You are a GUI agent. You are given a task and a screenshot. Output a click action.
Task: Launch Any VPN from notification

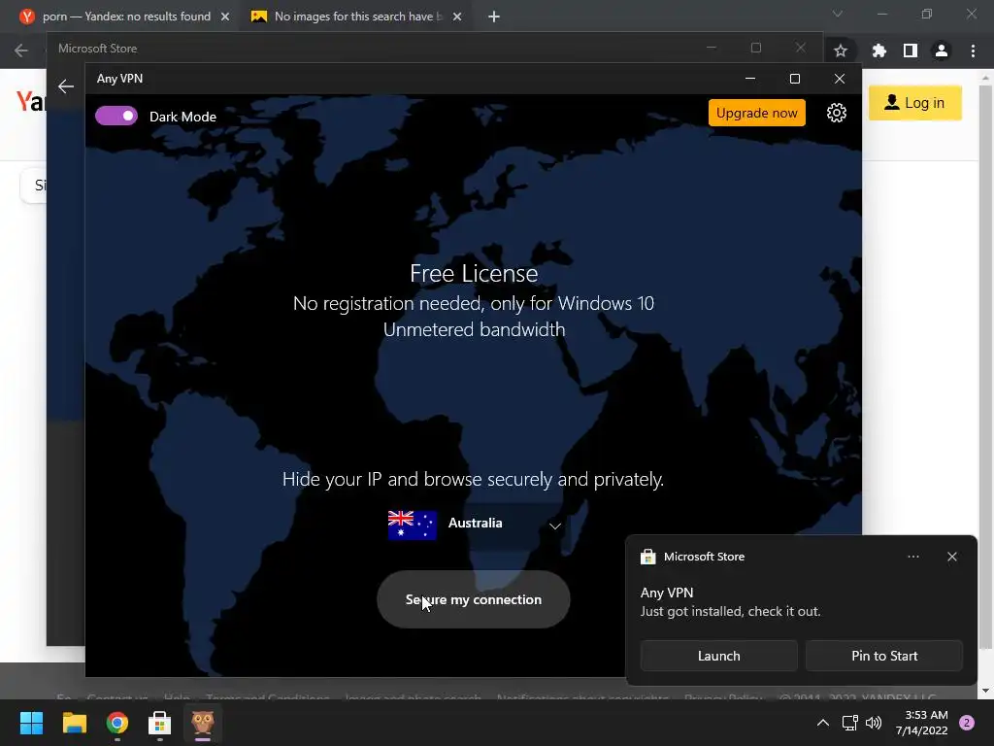718,656
